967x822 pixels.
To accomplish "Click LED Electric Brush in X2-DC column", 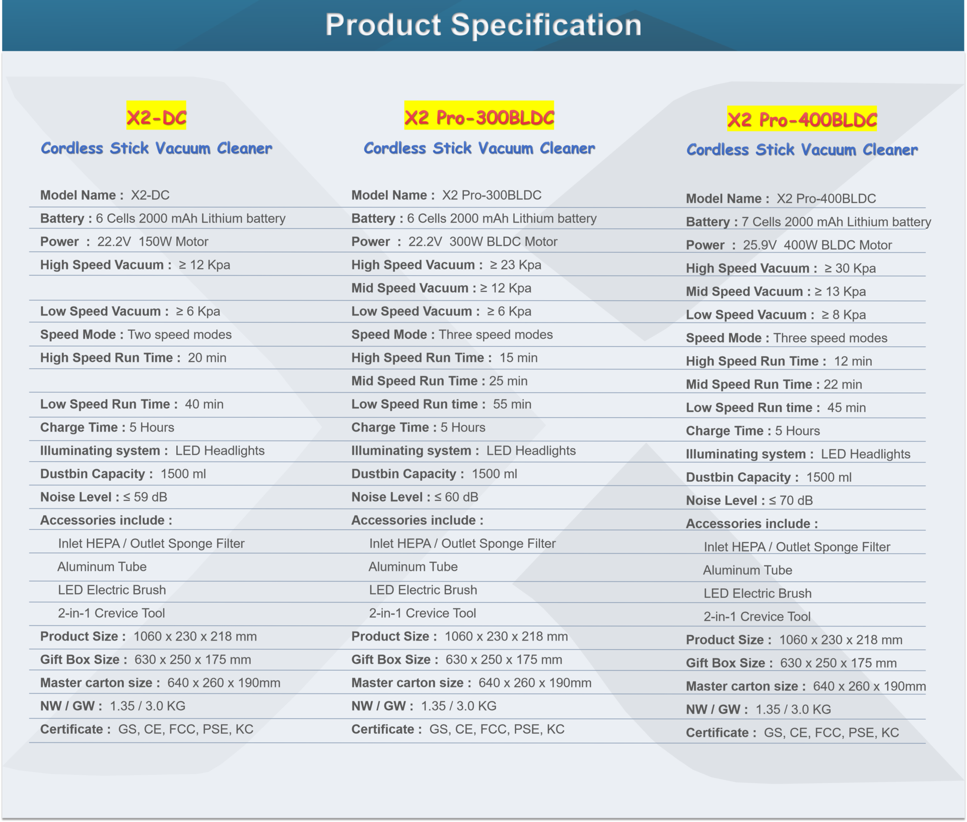I will 112,590.
